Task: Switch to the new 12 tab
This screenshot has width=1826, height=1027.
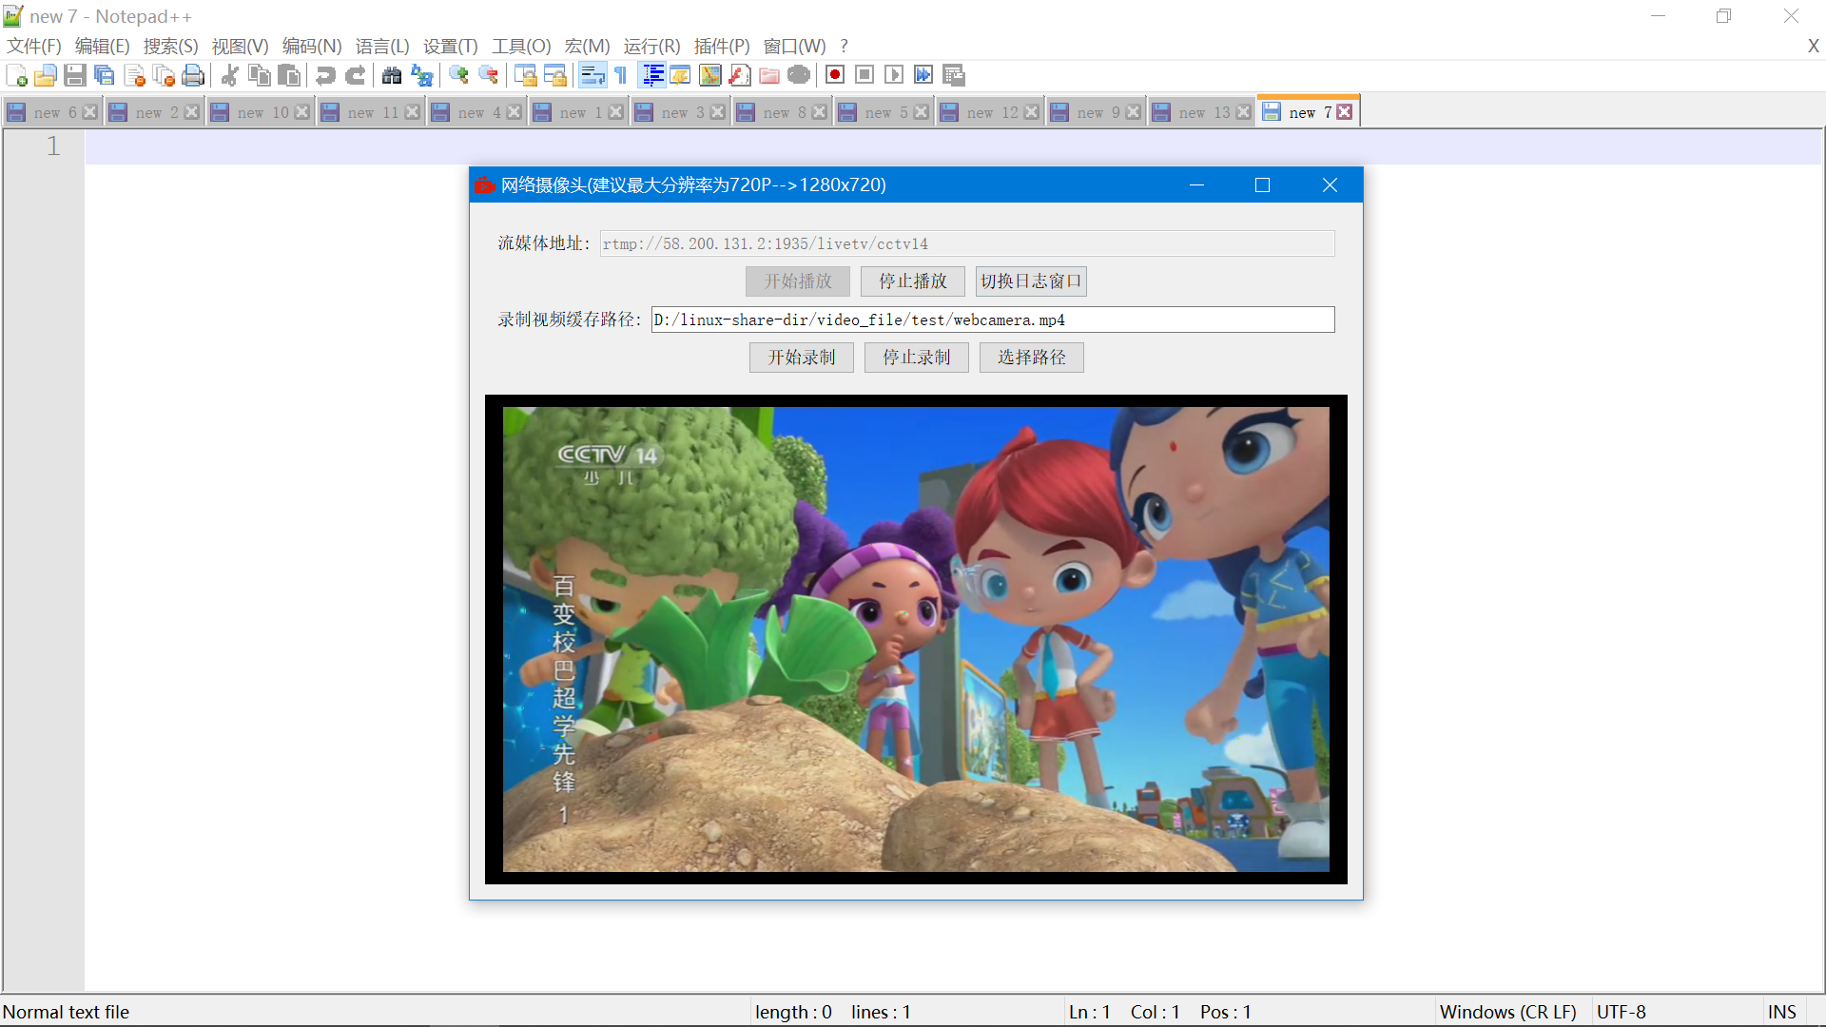Action: [991, 112]
